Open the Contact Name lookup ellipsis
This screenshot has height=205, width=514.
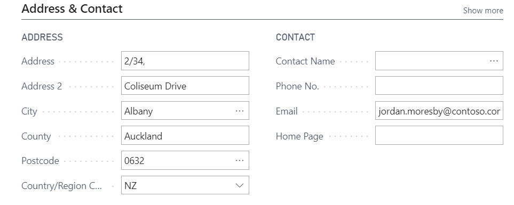tap(494, 61)
